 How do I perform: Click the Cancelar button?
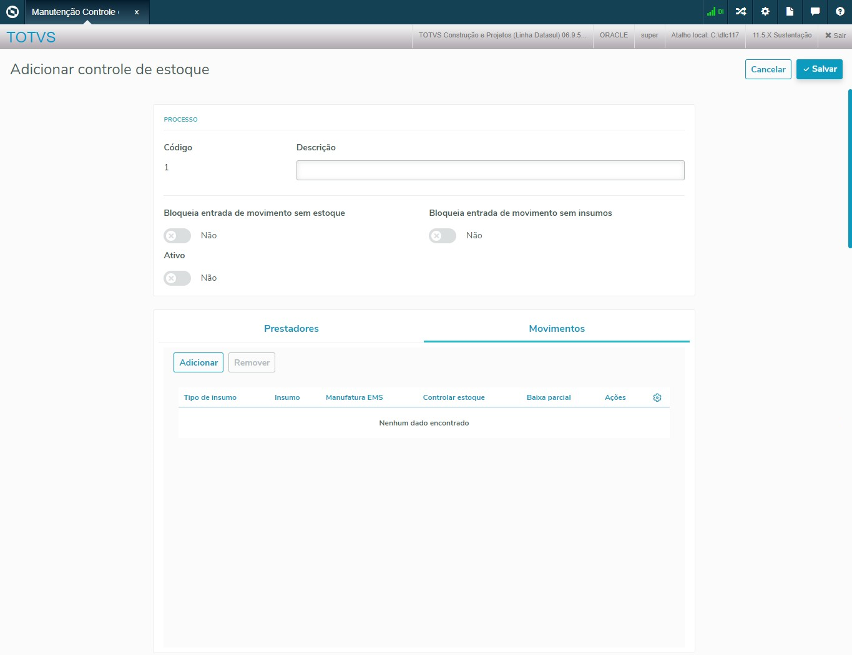[x=768, y=69]
